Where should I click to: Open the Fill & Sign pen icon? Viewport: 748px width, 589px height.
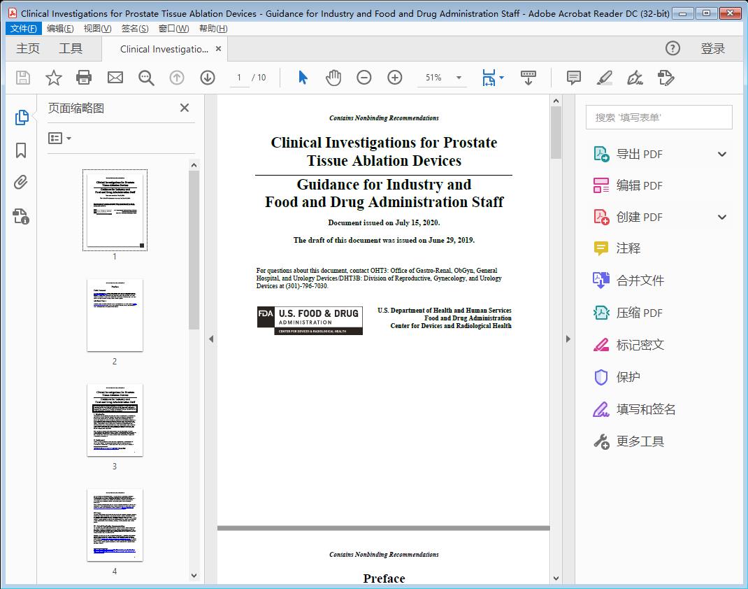tap(634, 78)
